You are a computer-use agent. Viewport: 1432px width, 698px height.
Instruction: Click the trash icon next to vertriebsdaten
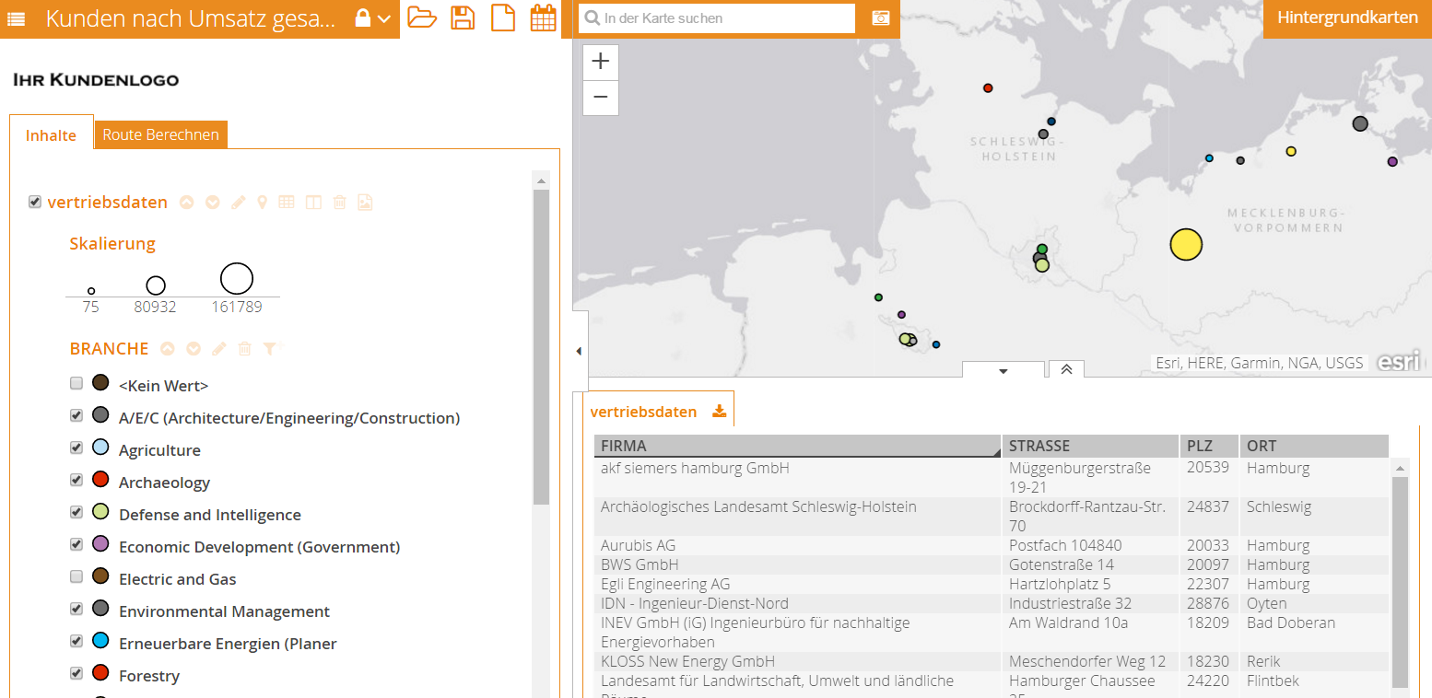339,203
